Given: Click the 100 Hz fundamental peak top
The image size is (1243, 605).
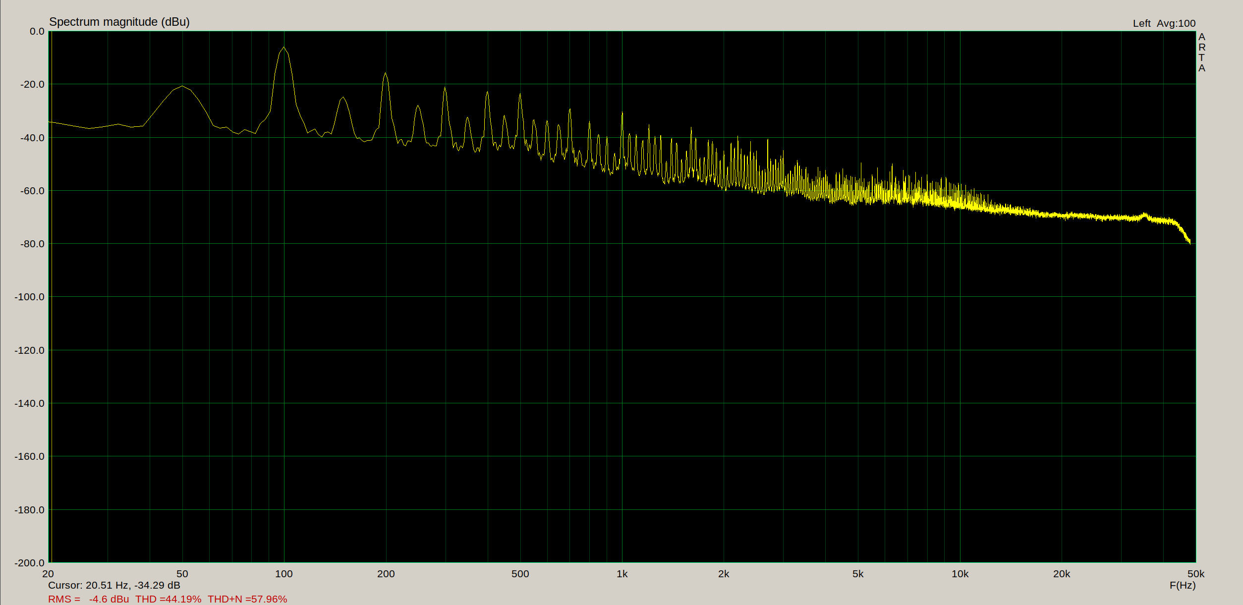Looking at the screenshot, I should tap(284, 48).
